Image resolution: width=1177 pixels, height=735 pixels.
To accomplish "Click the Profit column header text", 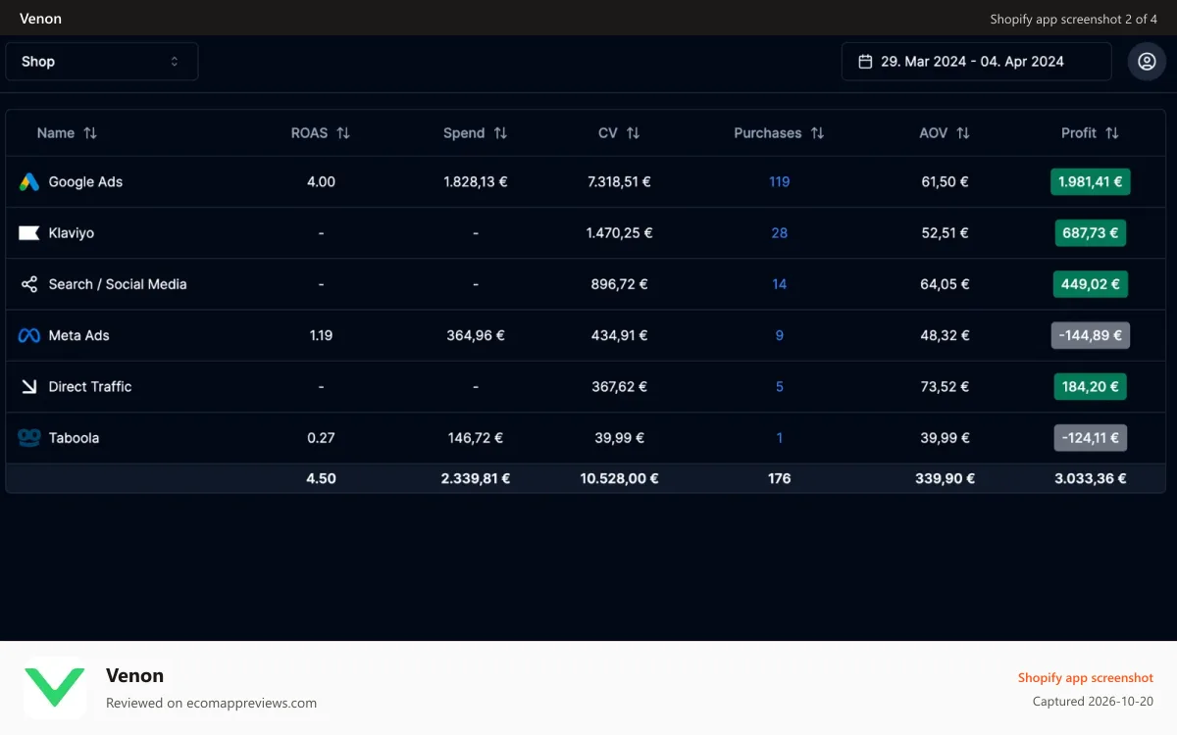I will [x=1079, y=133].
